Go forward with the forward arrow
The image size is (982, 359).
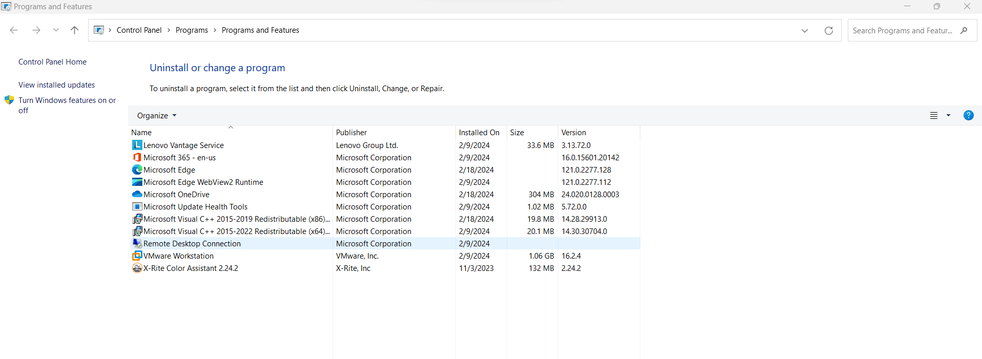[36, 30]
